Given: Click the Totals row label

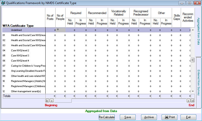Looking at the screenshot, I should (7, 96).
